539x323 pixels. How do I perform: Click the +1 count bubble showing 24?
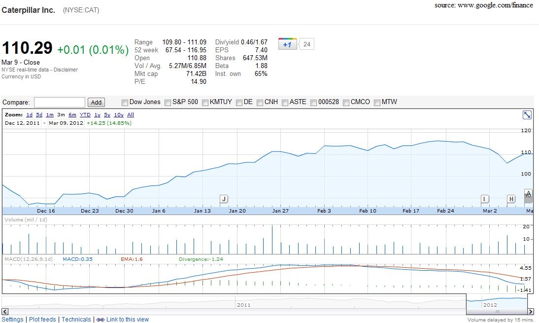click(x=306, y=44)
